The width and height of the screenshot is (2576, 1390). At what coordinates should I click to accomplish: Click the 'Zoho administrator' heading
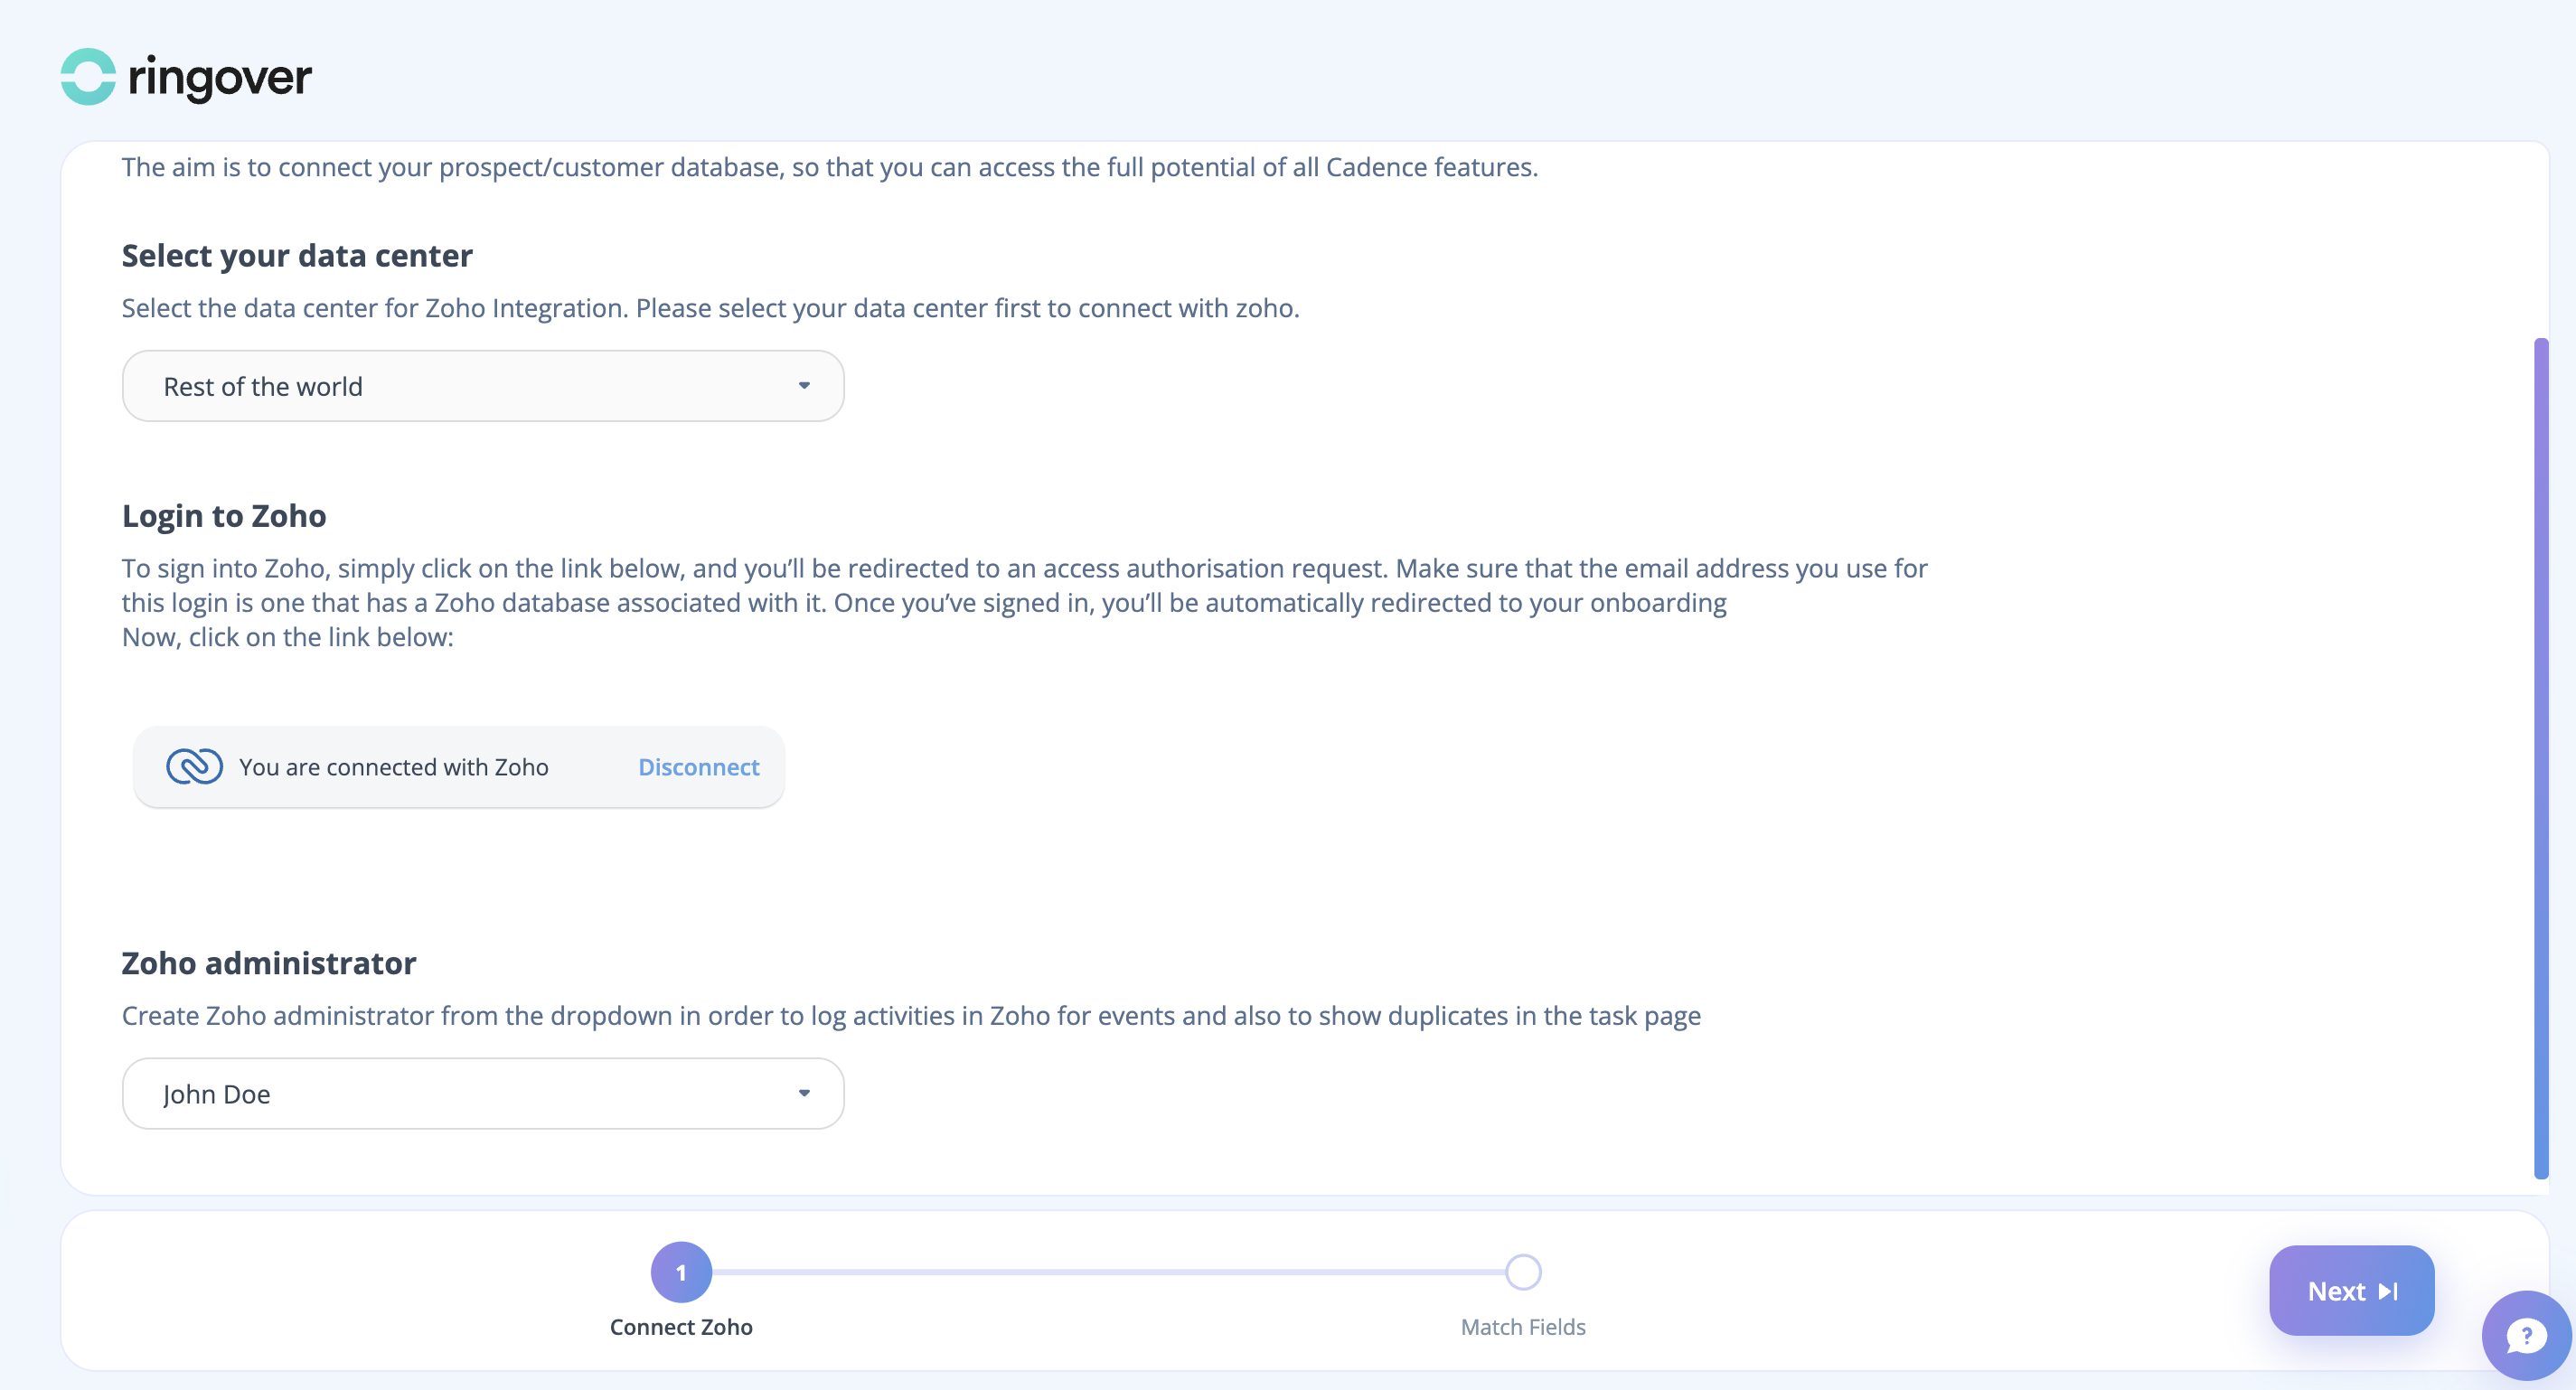(x=269, y=963)
